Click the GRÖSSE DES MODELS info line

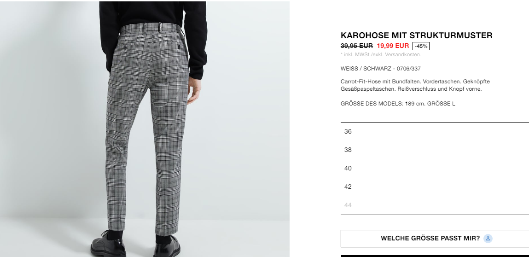pos(398,104)
